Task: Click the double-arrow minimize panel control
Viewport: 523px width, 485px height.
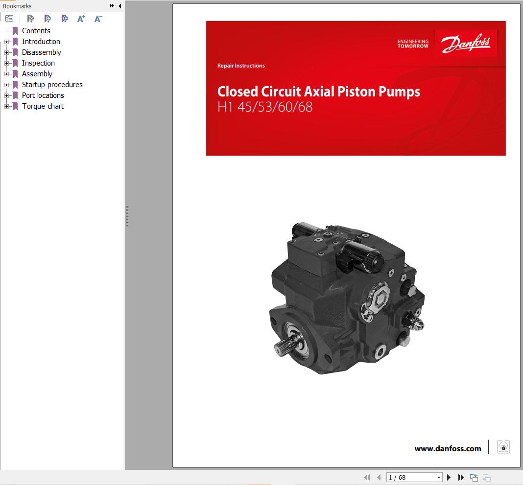Action: [x=112, y=6]
